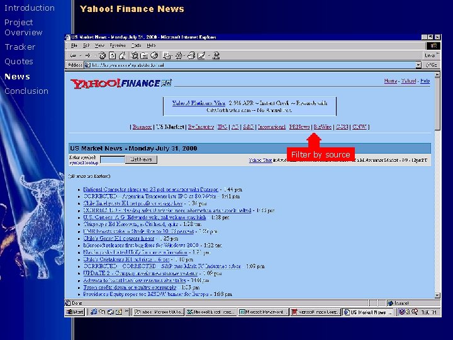Viewport: 453px width, 340px height.
Task: Filter news by IPO link
Action: click(x=222, y=127)
